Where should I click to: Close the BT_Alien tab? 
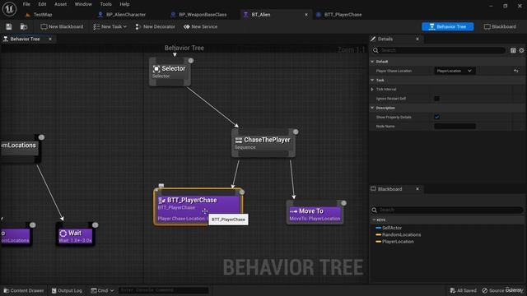point(306,15)
